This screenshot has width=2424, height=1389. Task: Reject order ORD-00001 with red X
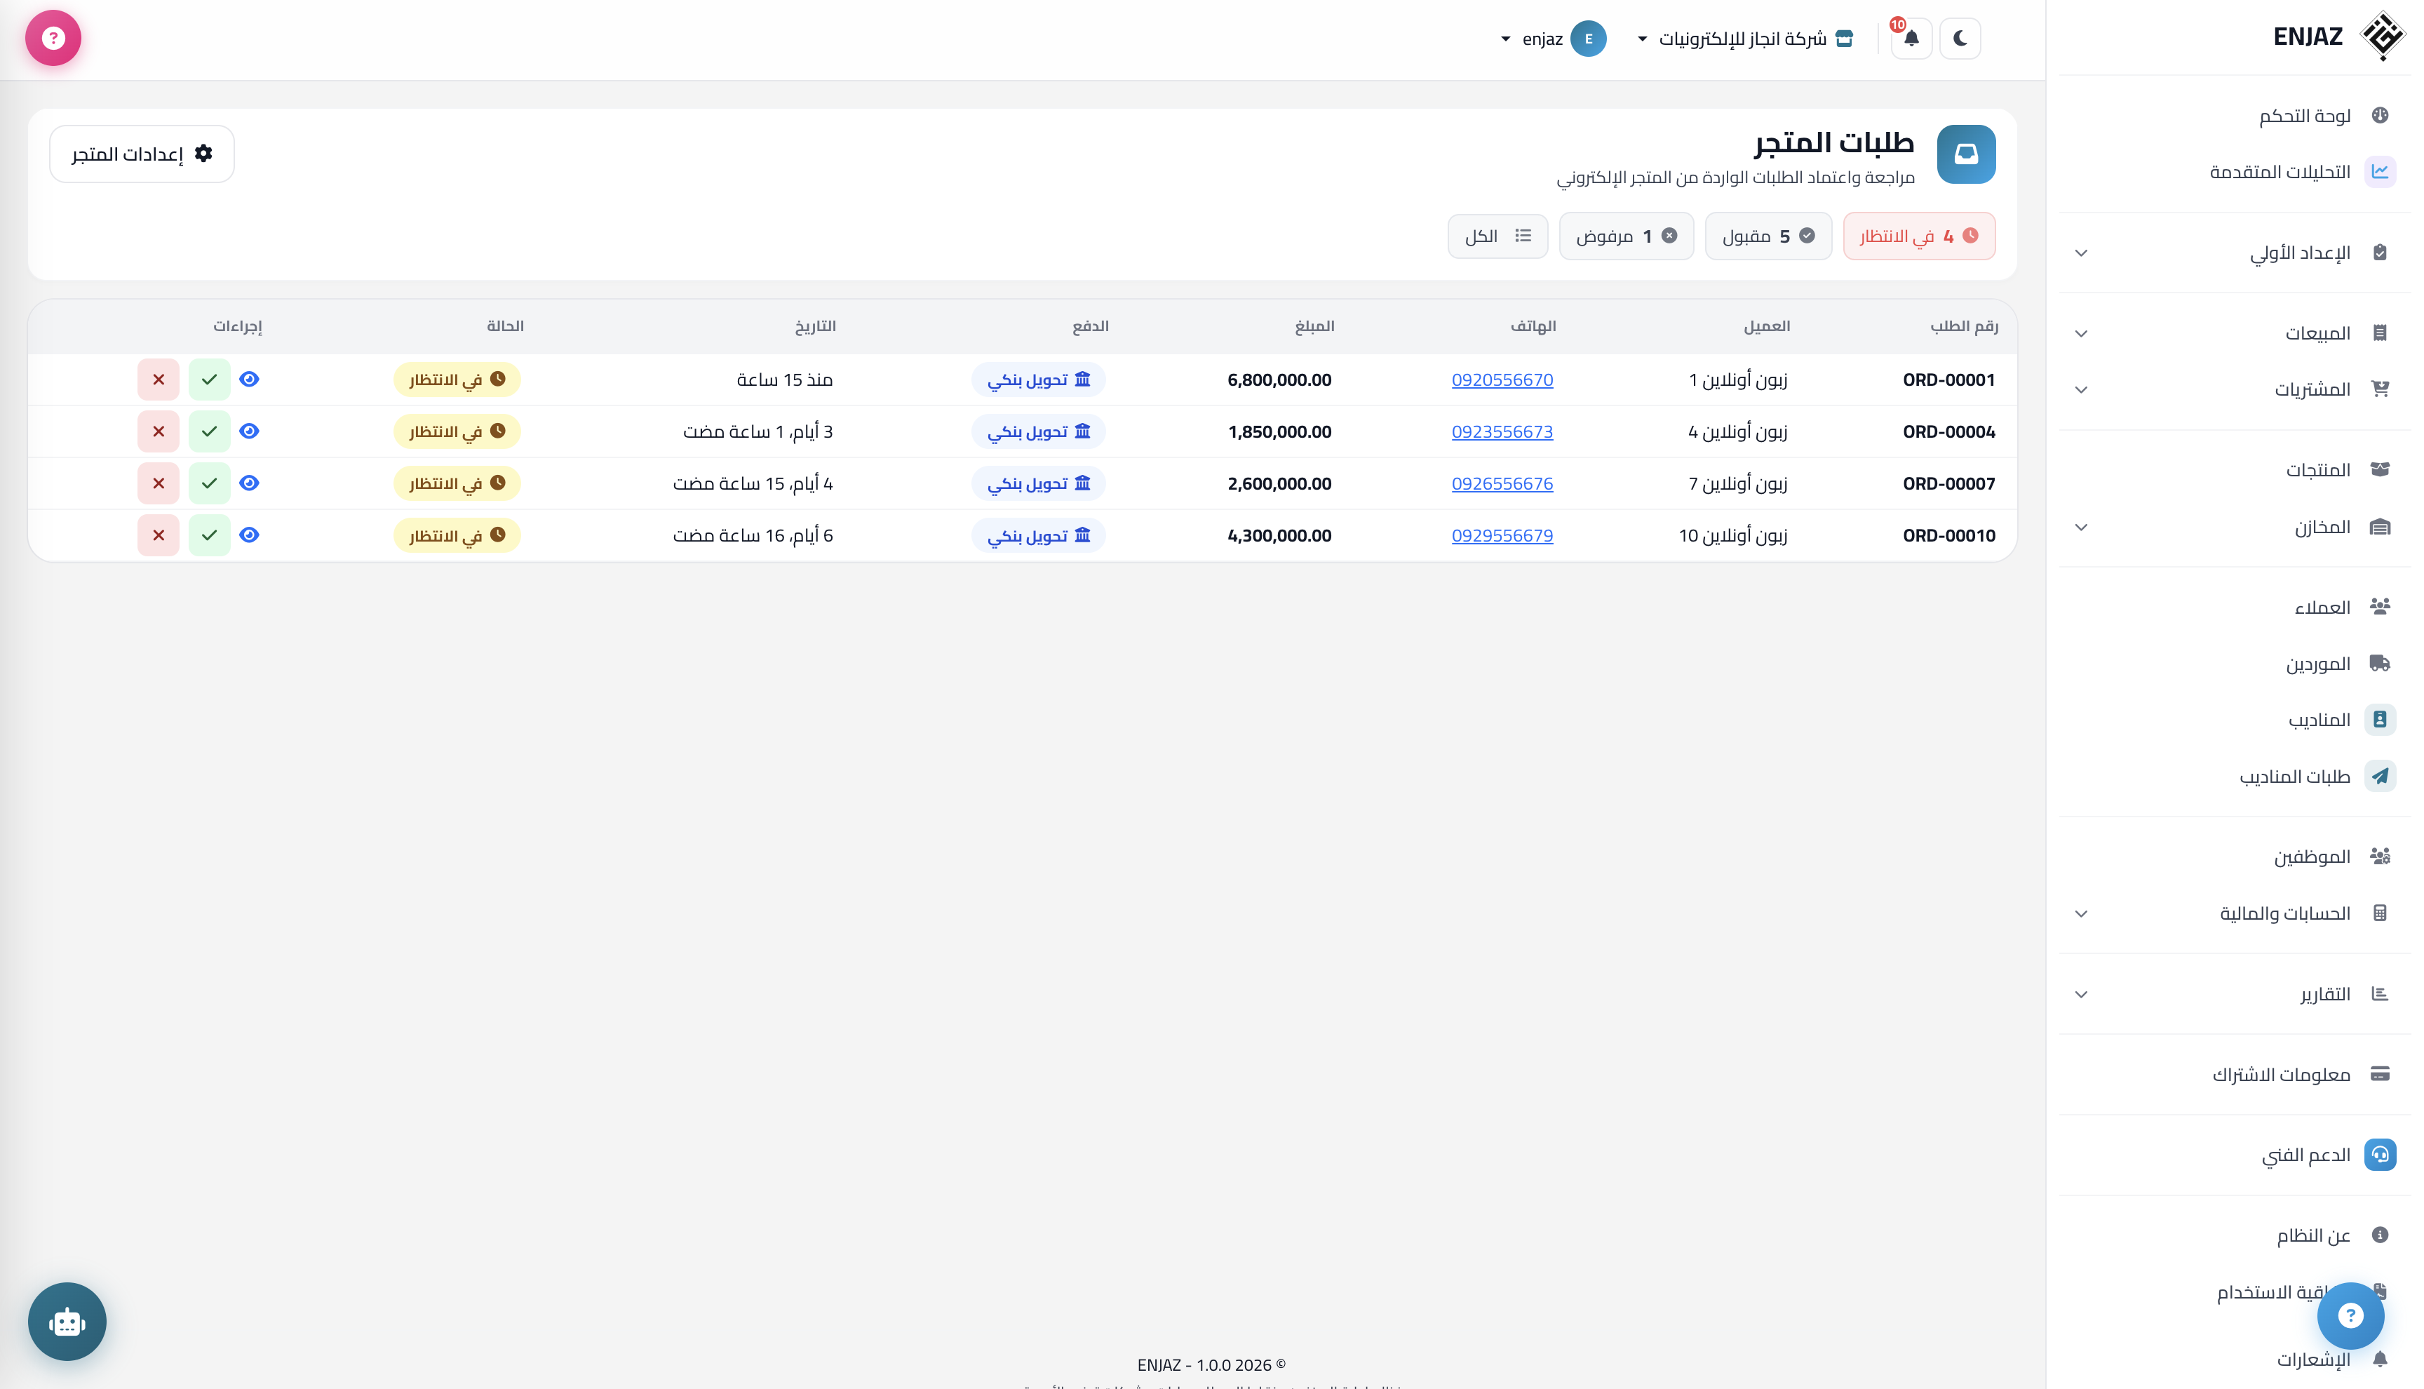tap(159, 380)
